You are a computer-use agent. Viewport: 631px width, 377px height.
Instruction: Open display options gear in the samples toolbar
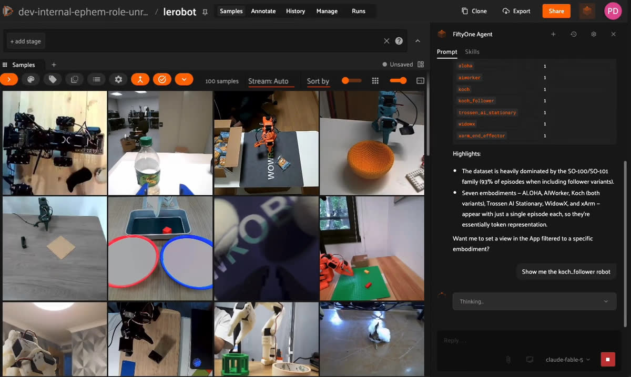(x=118, y=79)
